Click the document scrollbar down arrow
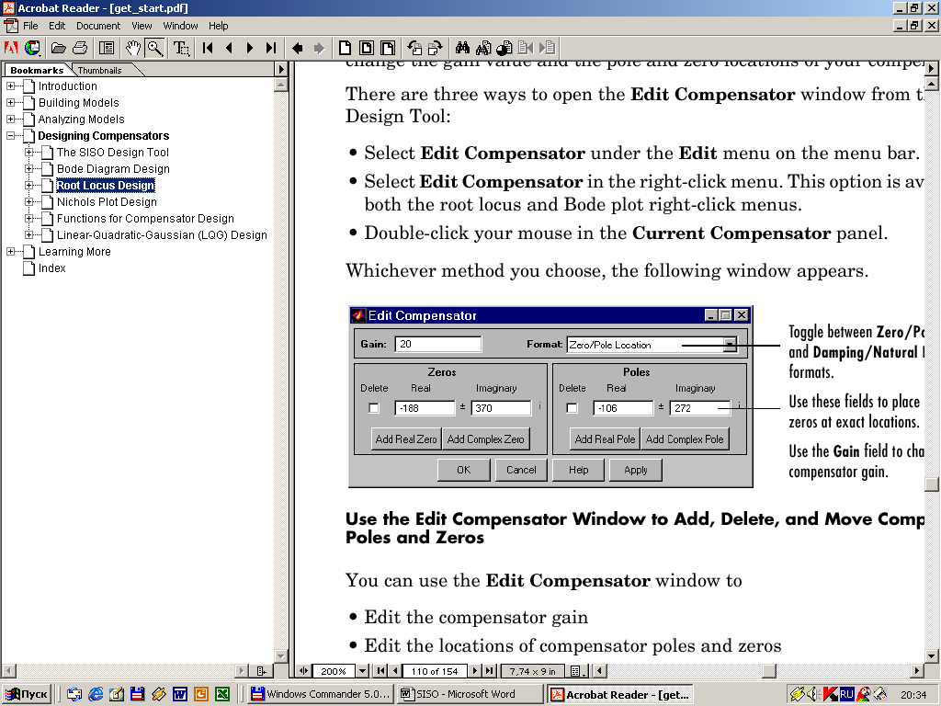941x706 pixels. (x=932, y=656)
